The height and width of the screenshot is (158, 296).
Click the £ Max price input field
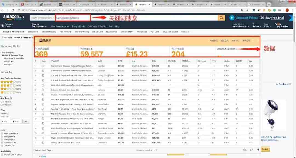17,122
